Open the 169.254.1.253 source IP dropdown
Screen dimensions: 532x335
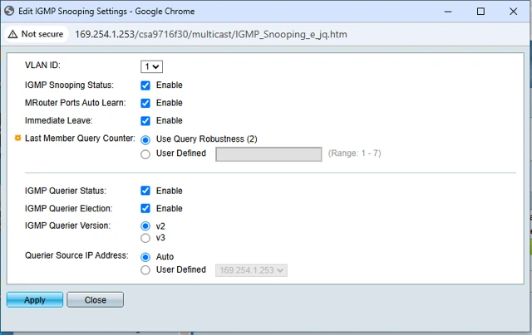point(251,270)
